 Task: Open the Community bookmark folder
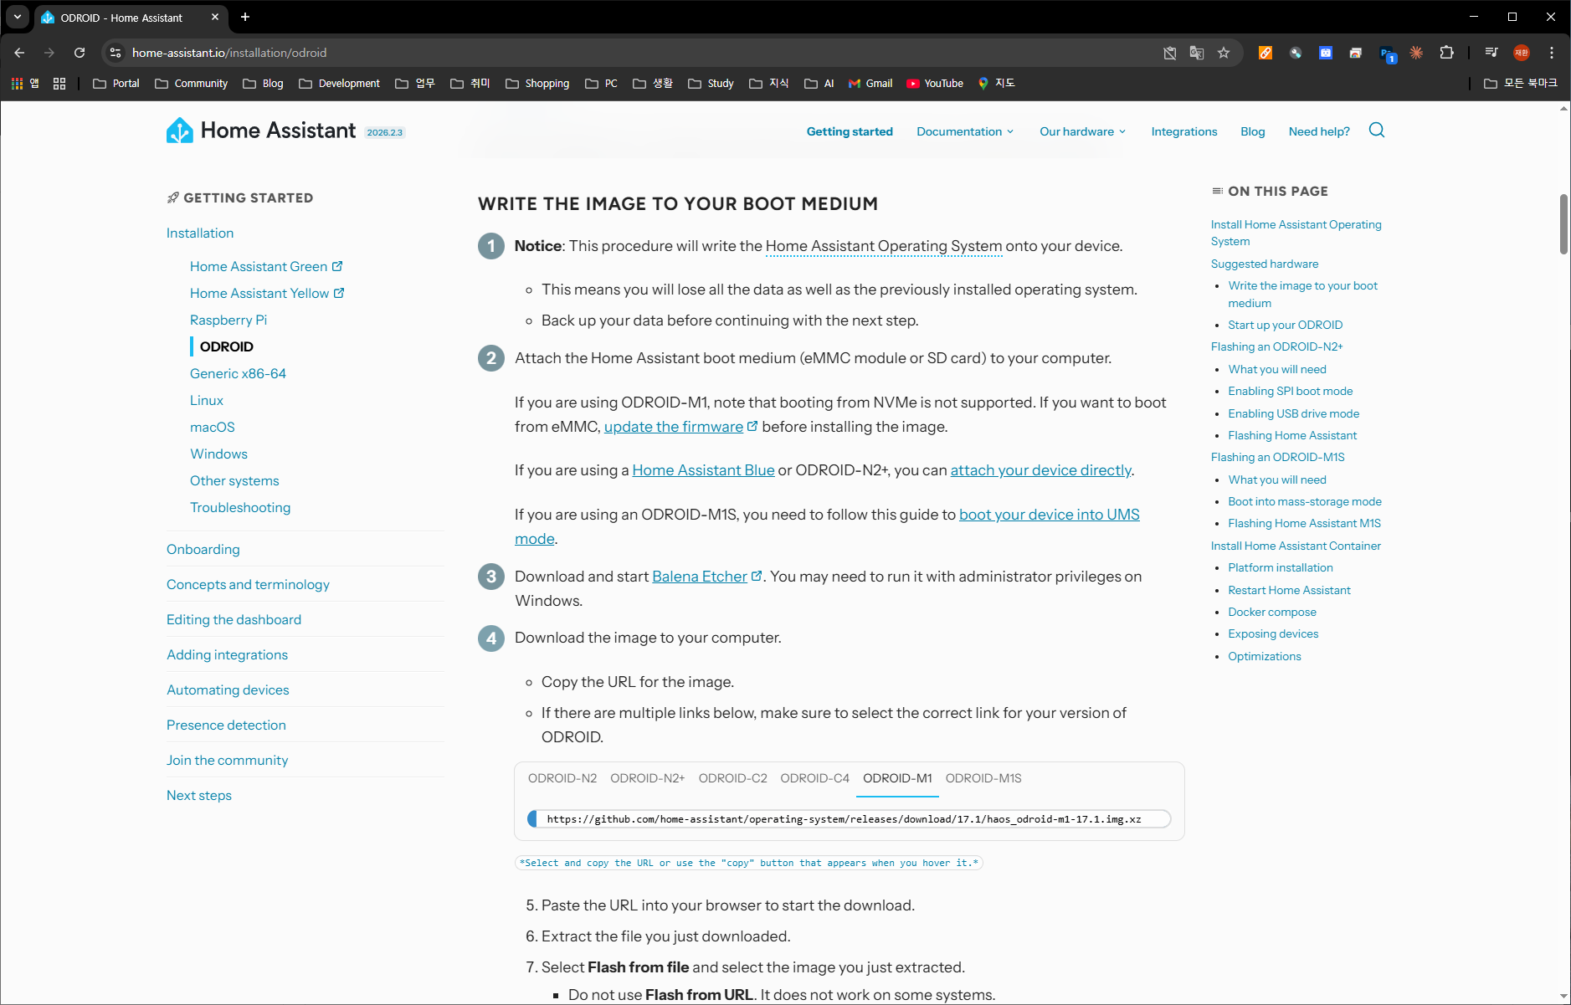click(x=192, y=84)
